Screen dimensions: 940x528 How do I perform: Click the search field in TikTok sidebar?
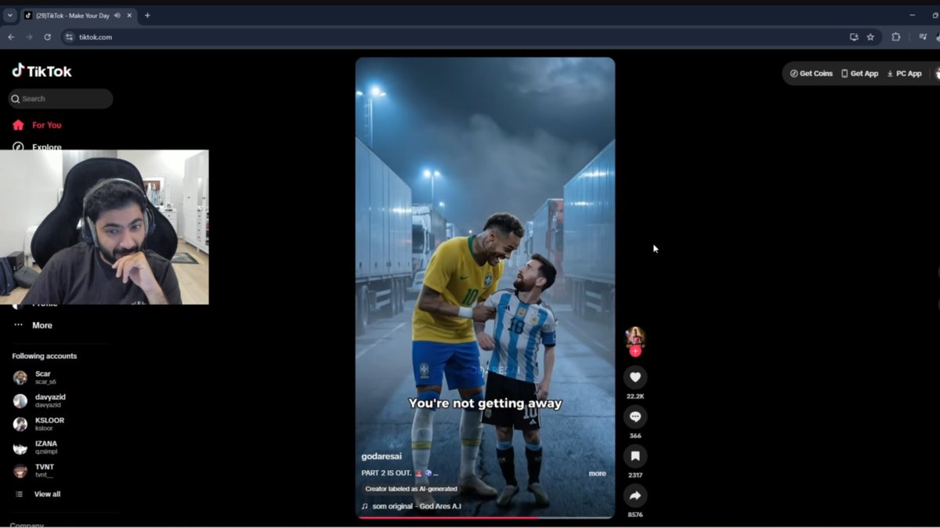[60, 99]
